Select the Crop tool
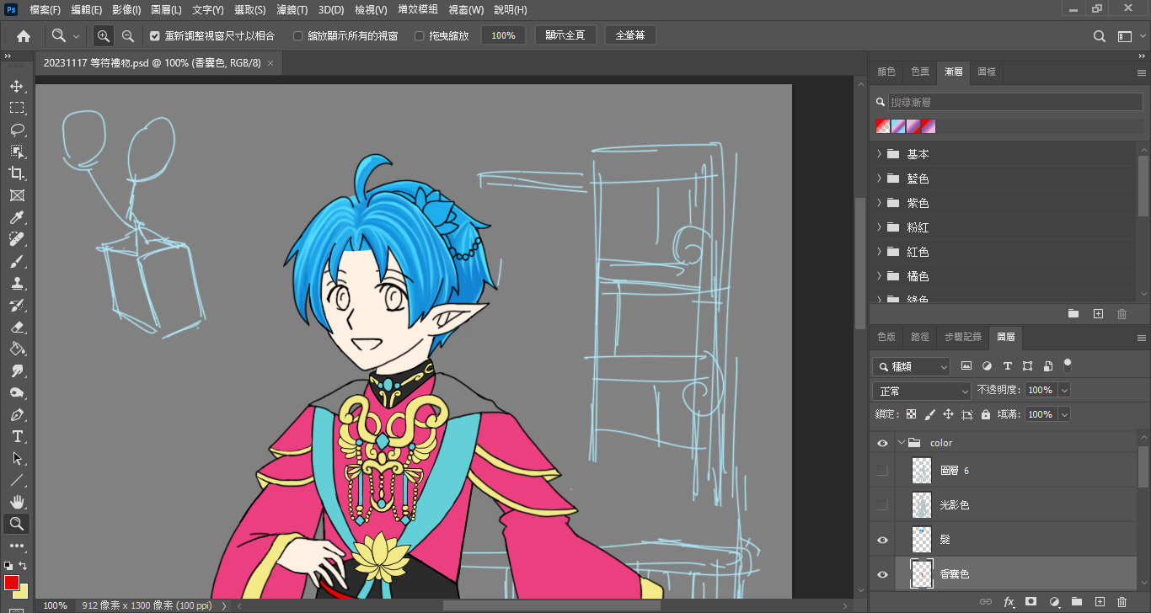The image size is (1151, 613). 17,173
